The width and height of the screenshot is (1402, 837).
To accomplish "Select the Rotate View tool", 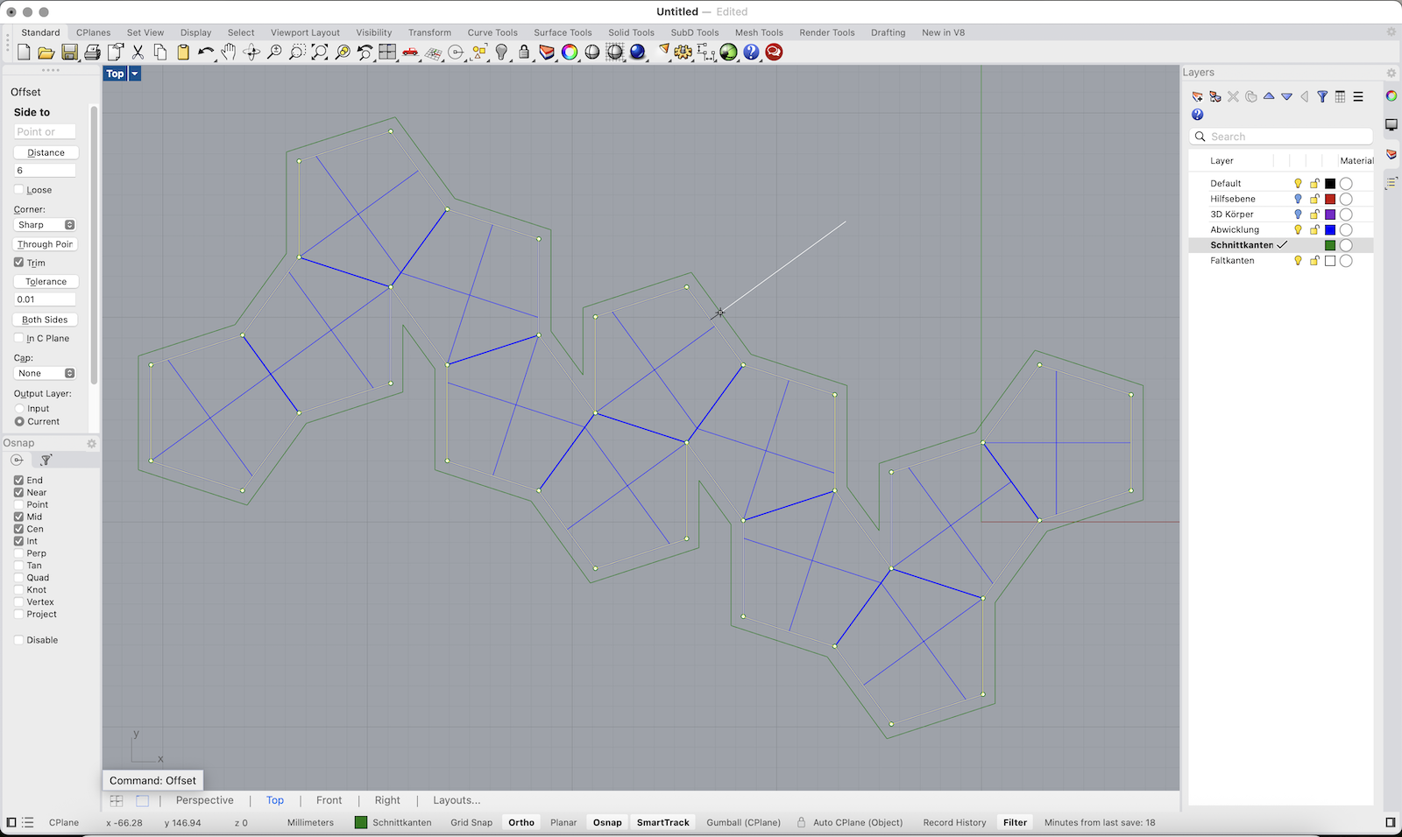I will point(251,53).
